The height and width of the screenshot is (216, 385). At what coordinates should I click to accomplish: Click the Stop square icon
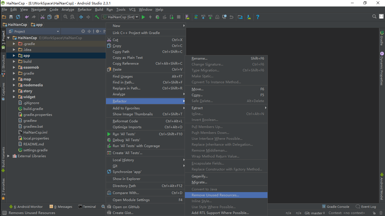[179, 17]
